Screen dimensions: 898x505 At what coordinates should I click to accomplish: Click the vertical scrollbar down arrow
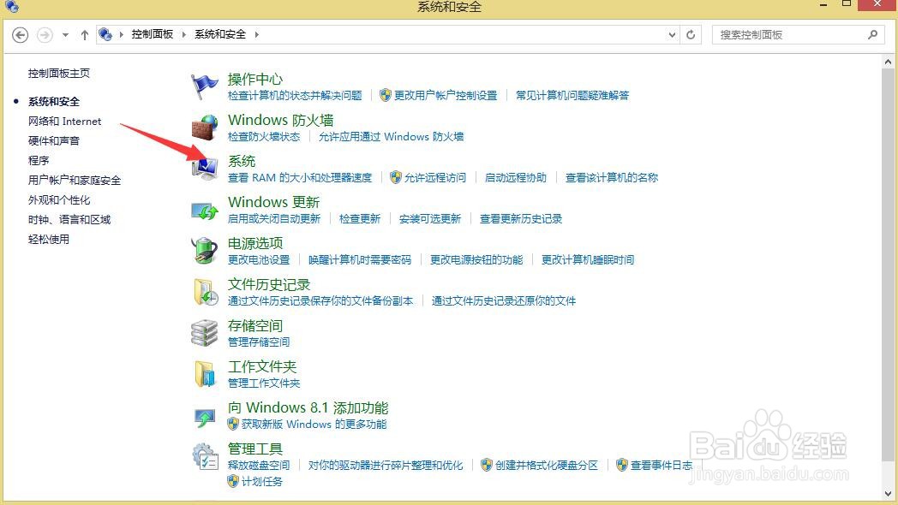[x=889, y=494]
